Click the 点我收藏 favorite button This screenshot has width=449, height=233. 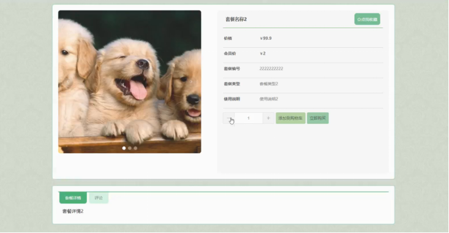(367, 19)
